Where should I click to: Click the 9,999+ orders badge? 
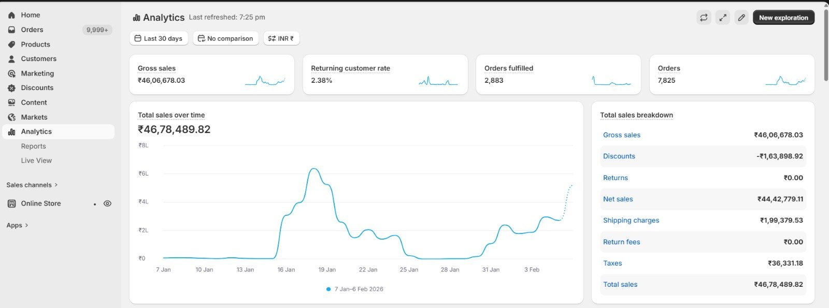tap(97, 30)
